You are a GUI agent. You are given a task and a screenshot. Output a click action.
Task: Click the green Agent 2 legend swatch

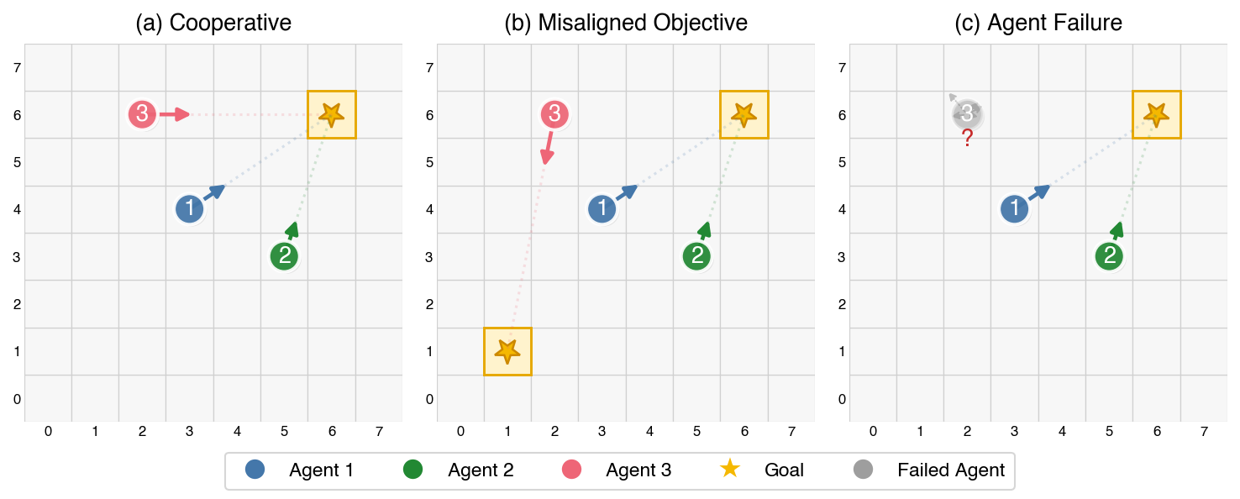tap(413, 470)
